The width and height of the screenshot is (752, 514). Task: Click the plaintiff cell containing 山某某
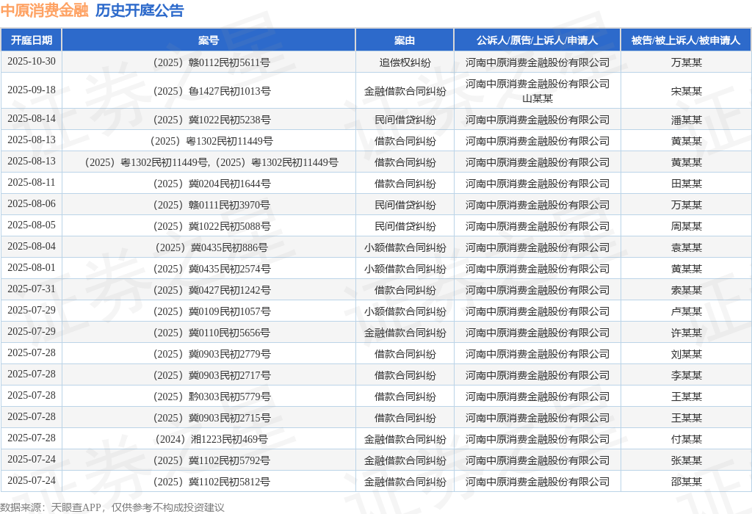point(537,91)
